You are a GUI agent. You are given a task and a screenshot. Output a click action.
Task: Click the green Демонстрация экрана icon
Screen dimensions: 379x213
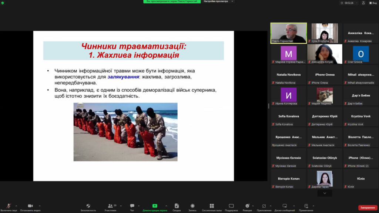coord(155,206)
